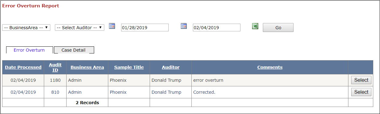Sort by Date Processed column
This screenshot has width=380, height=114.
(x=23, y=67)
